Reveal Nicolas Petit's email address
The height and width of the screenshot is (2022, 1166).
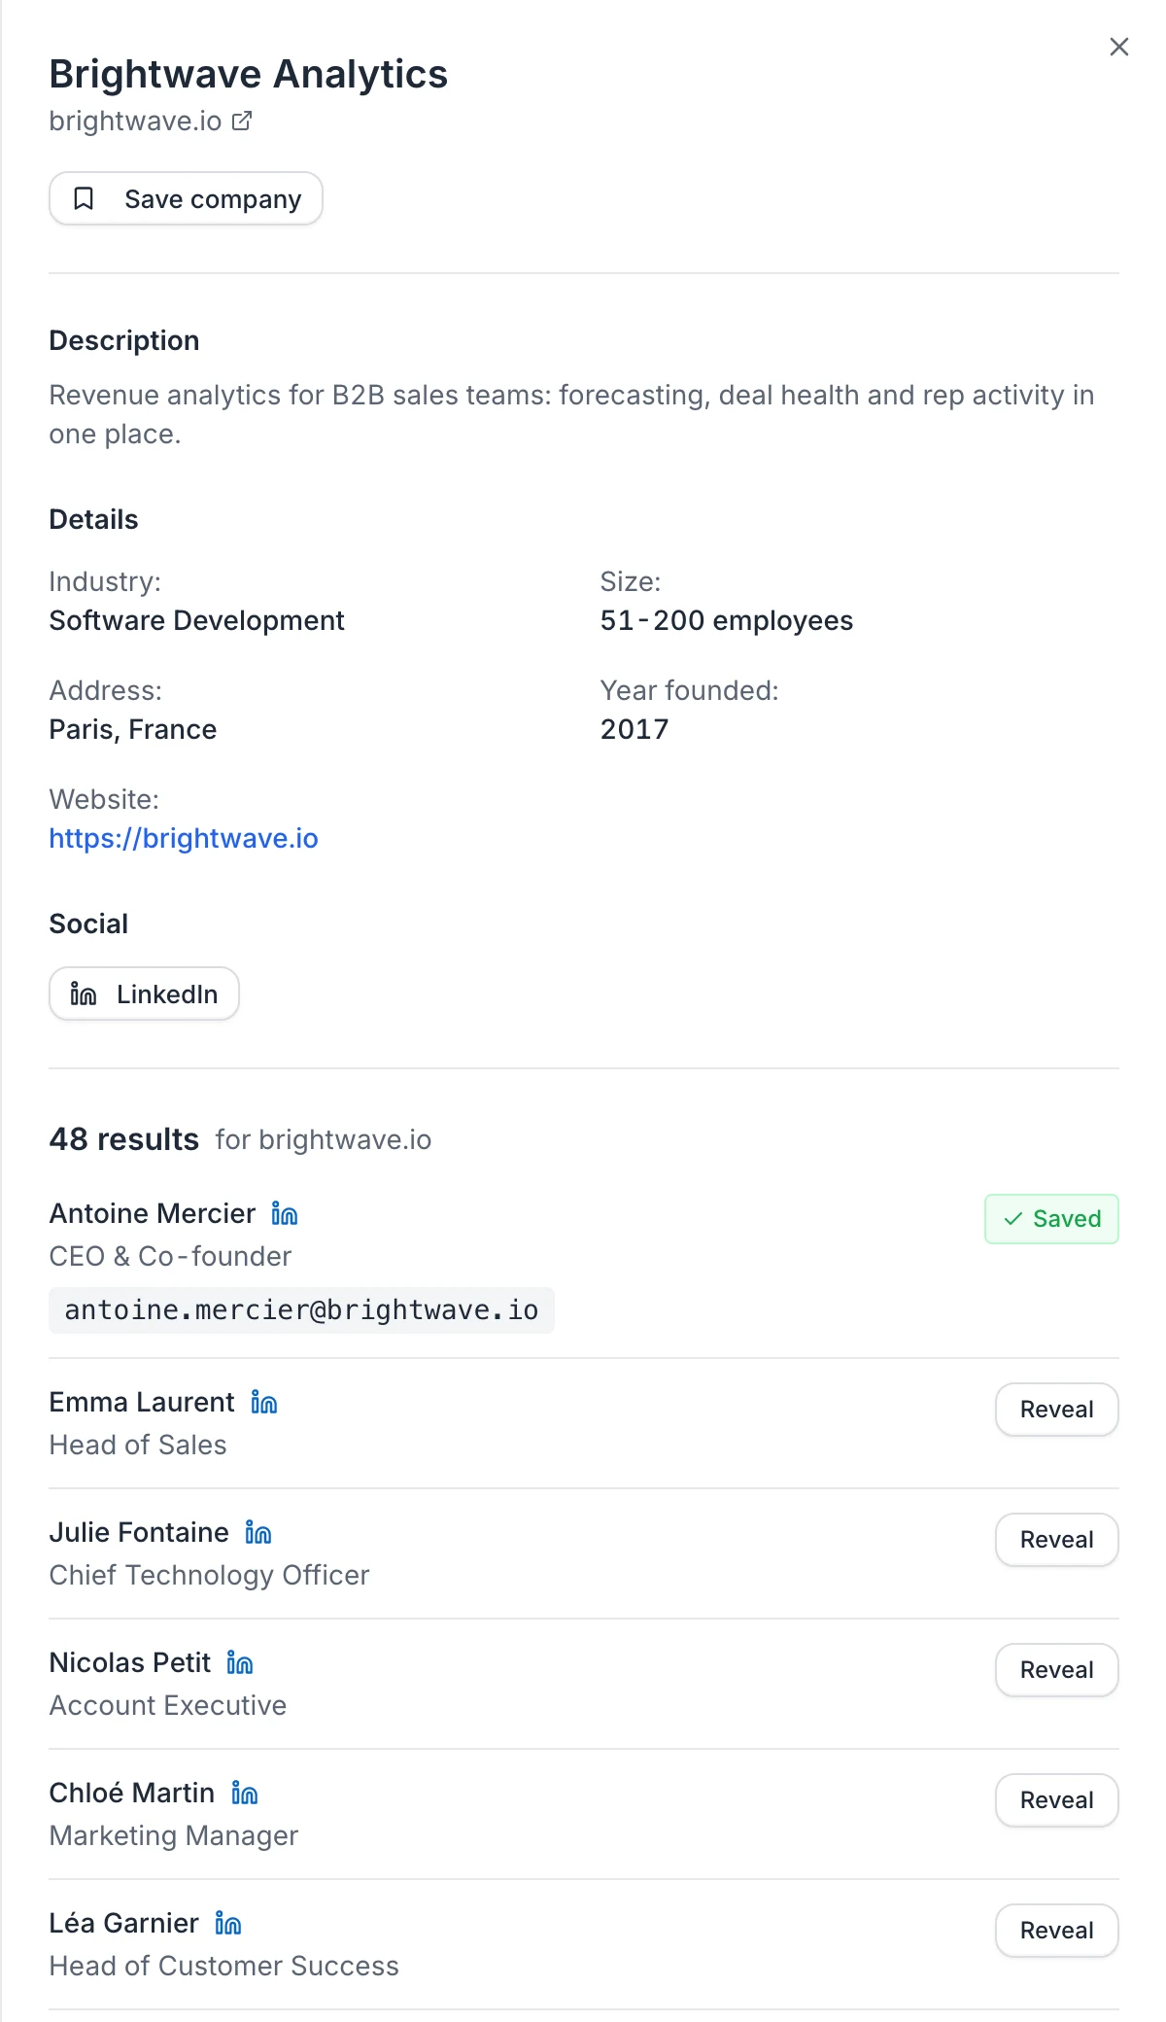1057,1670
